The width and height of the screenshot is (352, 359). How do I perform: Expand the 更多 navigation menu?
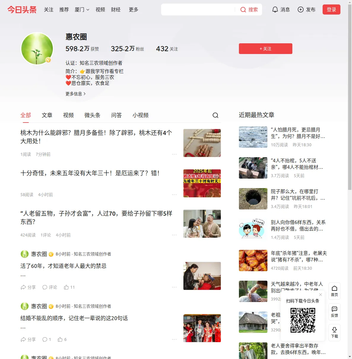[x=134, y=9]
